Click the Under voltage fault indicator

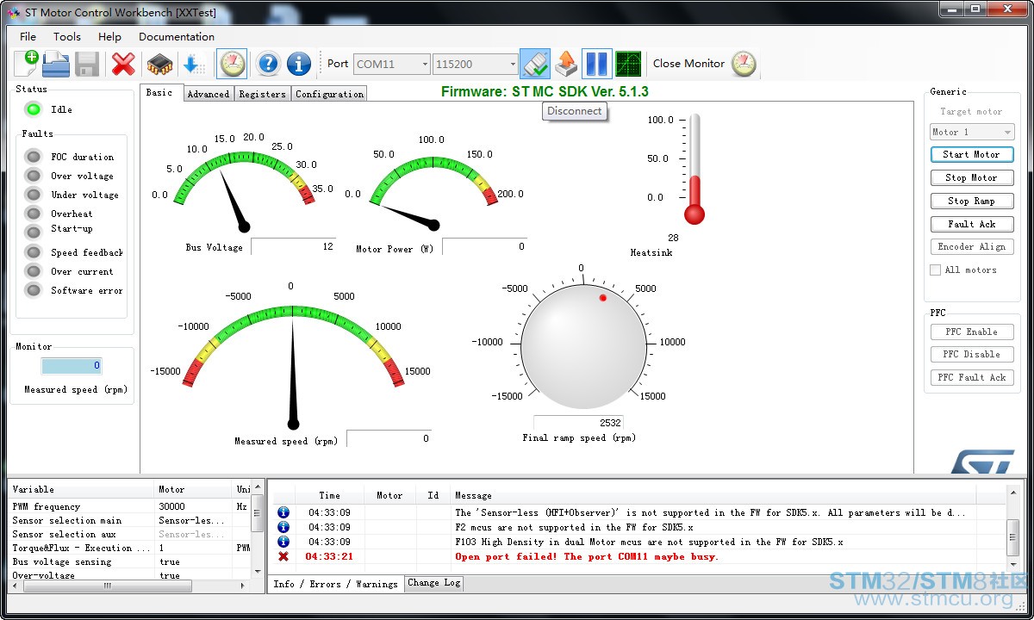tap(34, 195)
